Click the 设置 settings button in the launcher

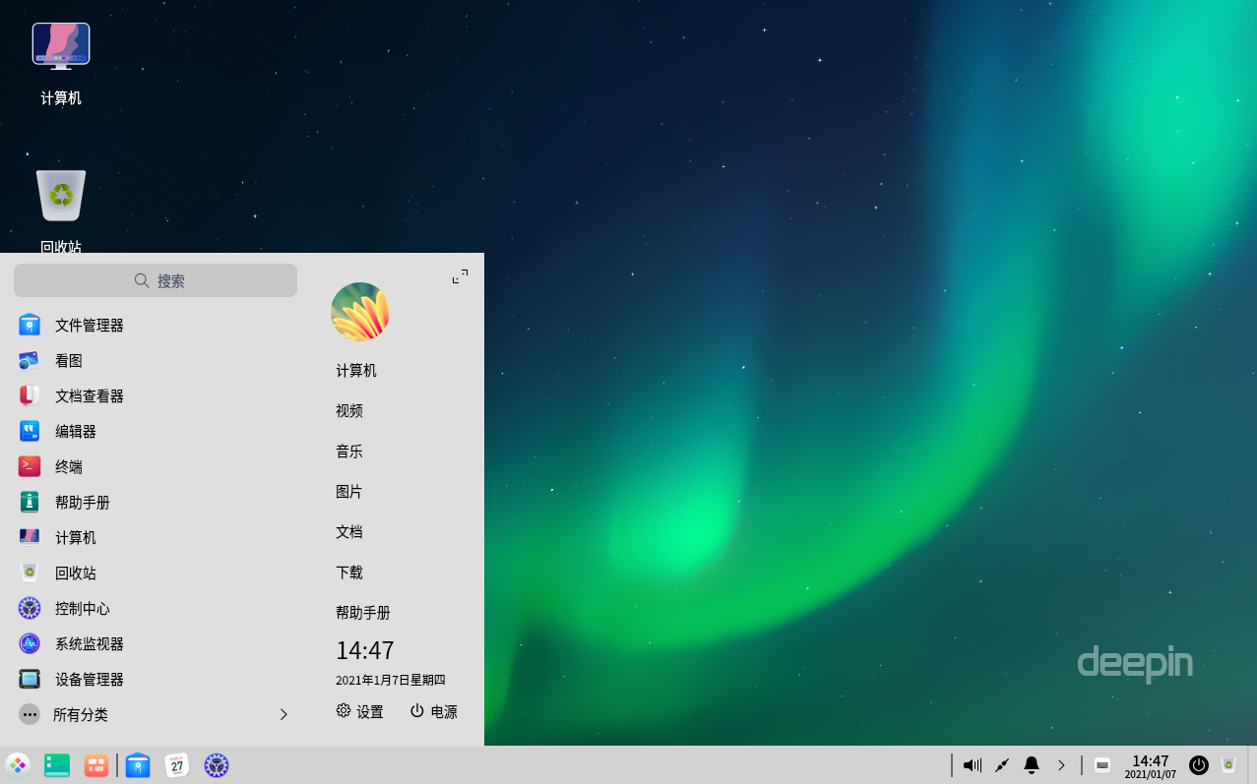(x=360, y=711)
